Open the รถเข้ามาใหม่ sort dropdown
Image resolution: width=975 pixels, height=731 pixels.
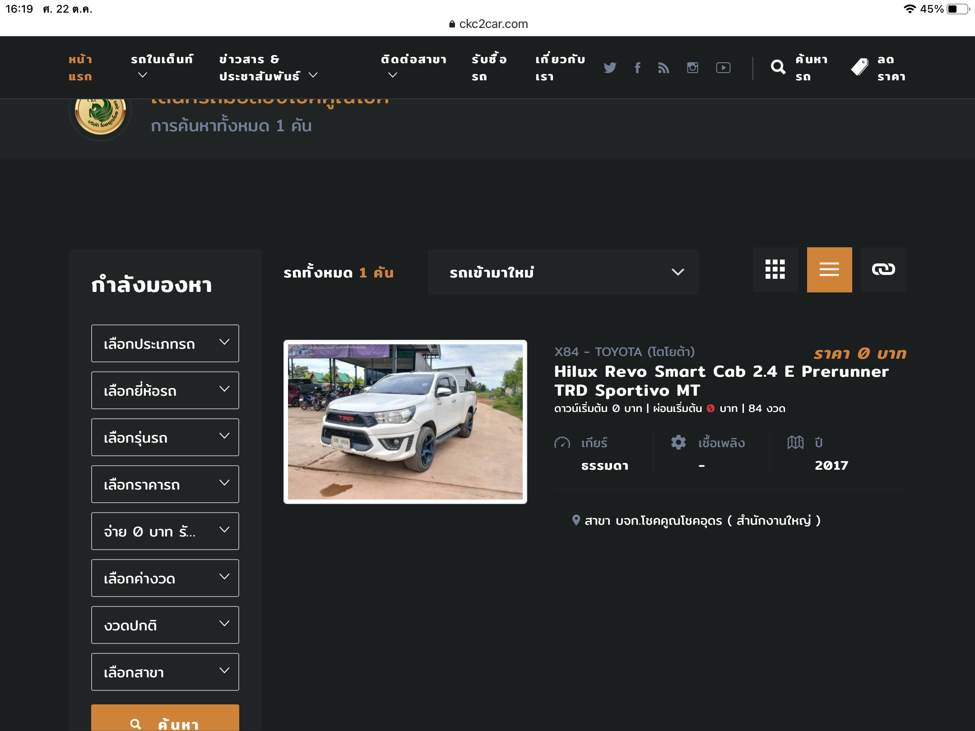point(563,272)
